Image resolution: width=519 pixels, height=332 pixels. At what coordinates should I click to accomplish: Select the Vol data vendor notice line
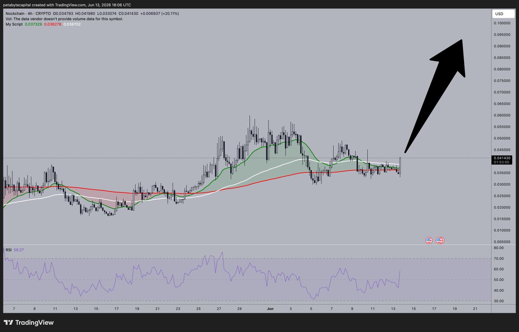65,19
